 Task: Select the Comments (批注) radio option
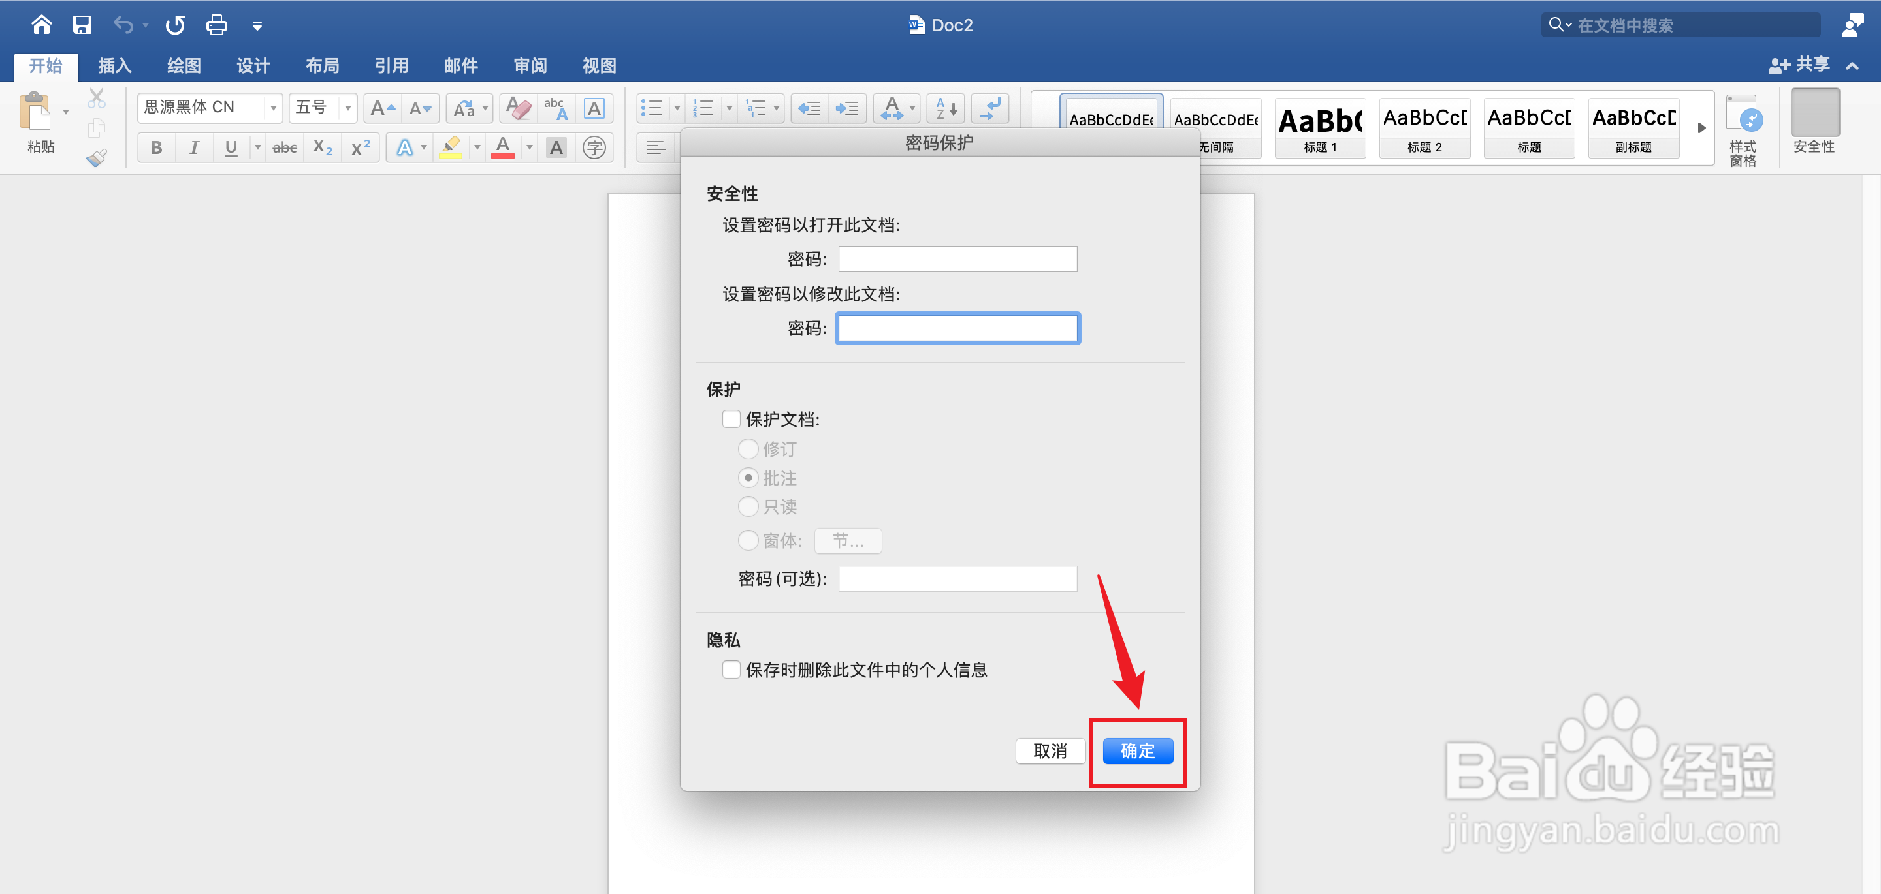(748, 478)
